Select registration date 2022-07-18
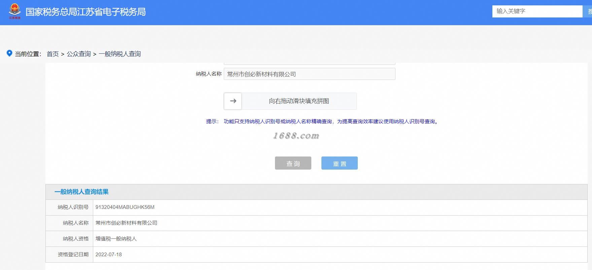The image size is (592, 270). click(109, 255)
